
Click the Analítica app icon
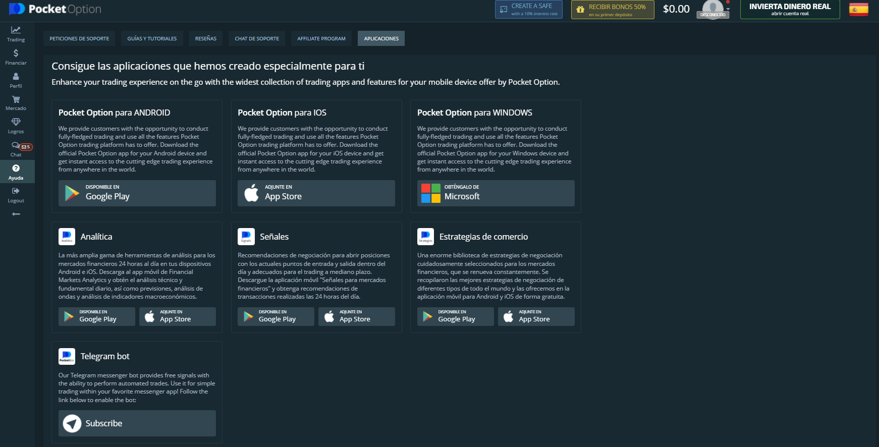click(67, 237)
